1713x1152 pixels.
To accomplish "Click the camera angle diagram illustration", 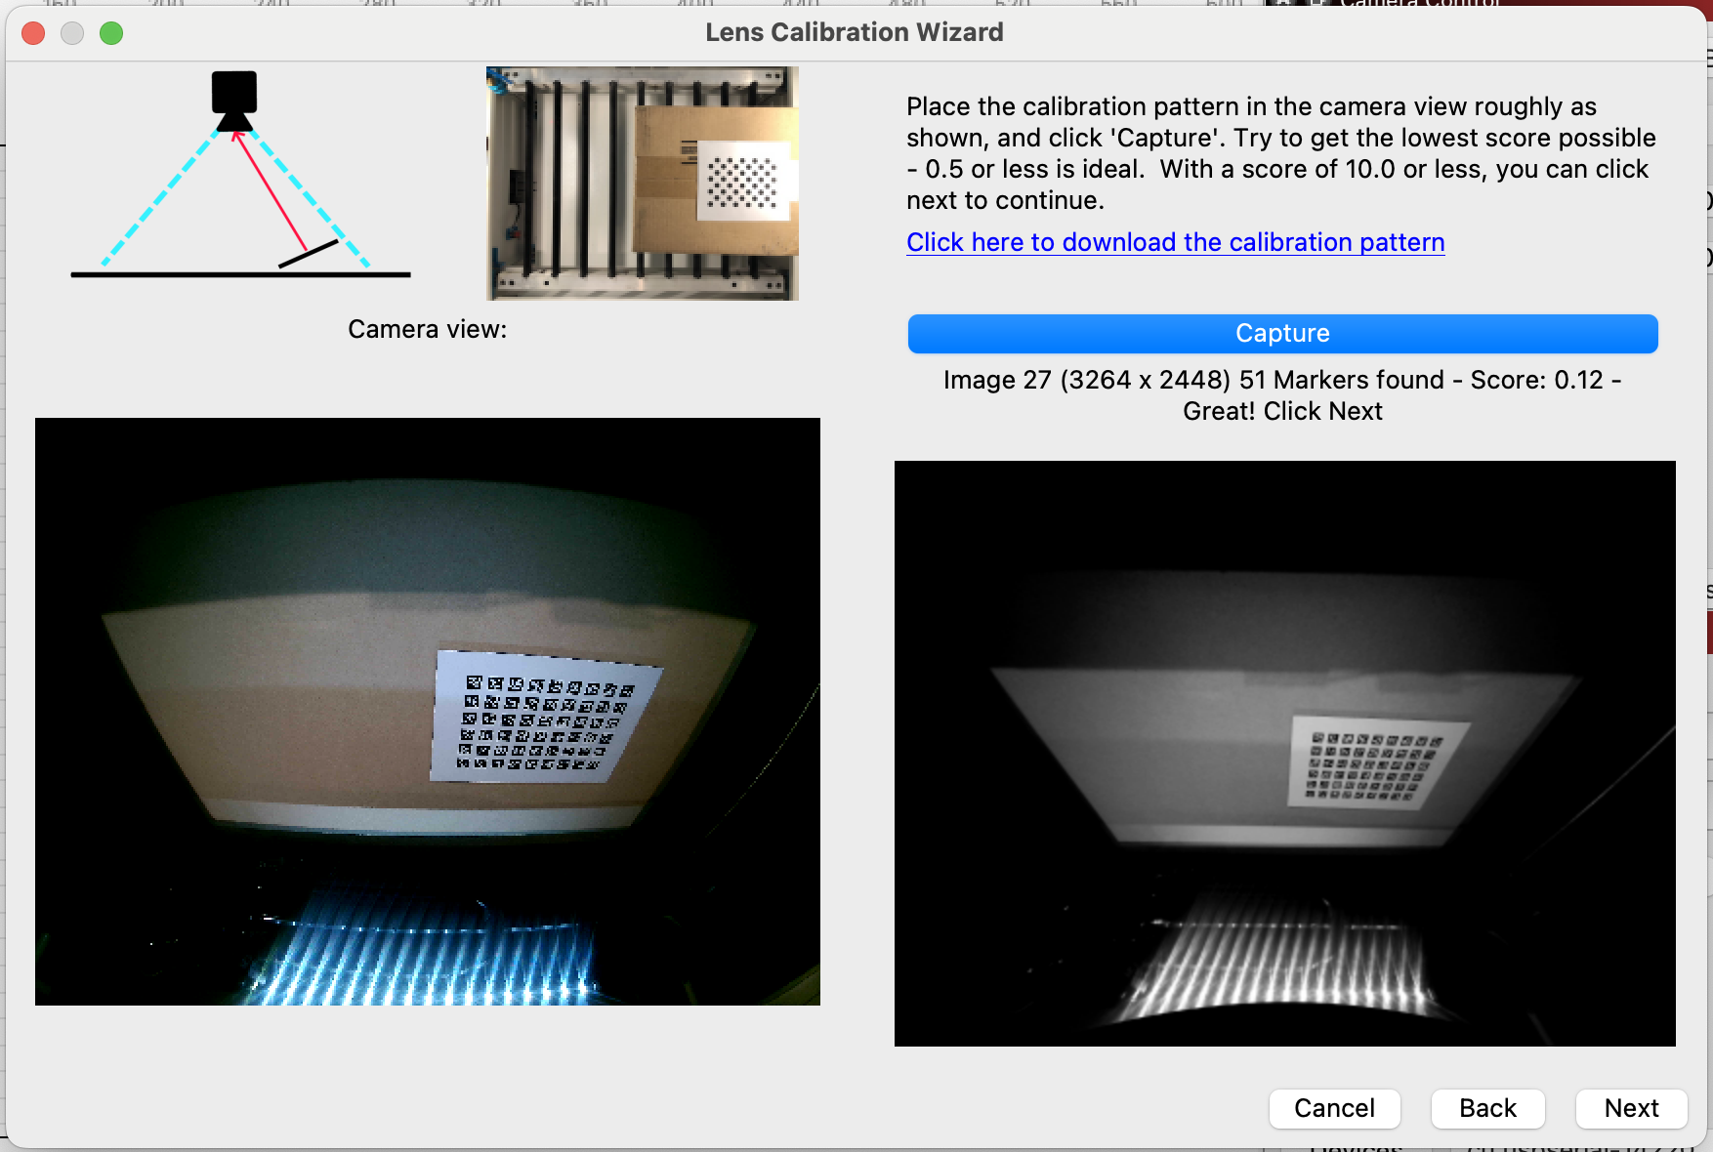I will coord(240,176).
